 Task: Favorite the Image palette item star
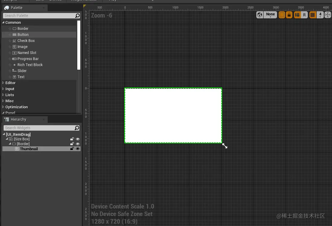point(10,46)
